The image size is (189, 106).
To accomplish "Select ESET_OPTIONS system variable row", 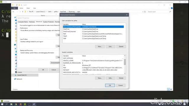I will click(93, 58).
